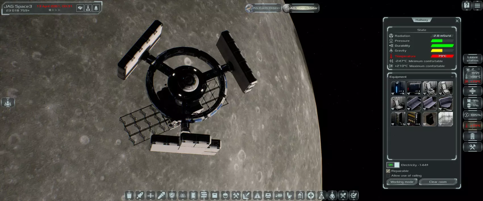The height and width of the screenshot is (201, 483).
Task: Open the help question mark icon
Action: tap(467, 5)
